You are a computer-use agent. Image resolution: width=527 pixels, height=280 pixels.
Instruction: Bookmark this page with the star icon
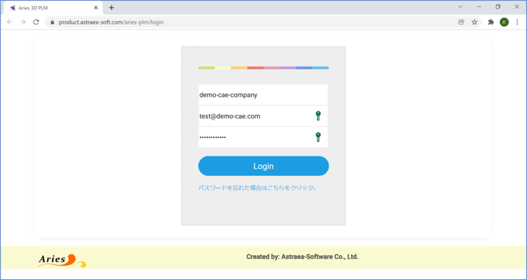tap(474, 22)
